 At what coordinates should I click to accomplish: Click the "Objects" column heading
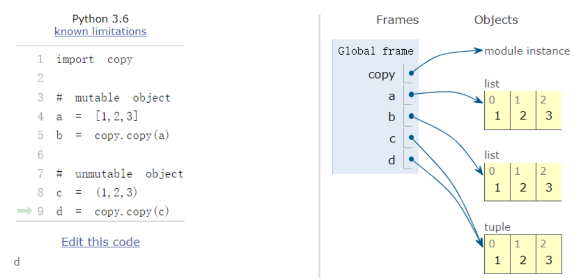[x=496, y=20]
